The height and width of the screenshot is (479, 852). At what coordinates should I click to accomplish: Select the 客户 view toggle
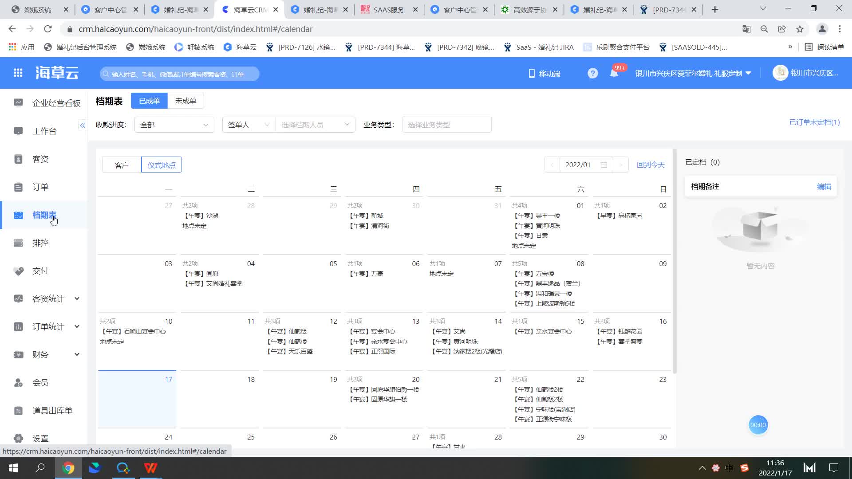click(x=122, y=165)
